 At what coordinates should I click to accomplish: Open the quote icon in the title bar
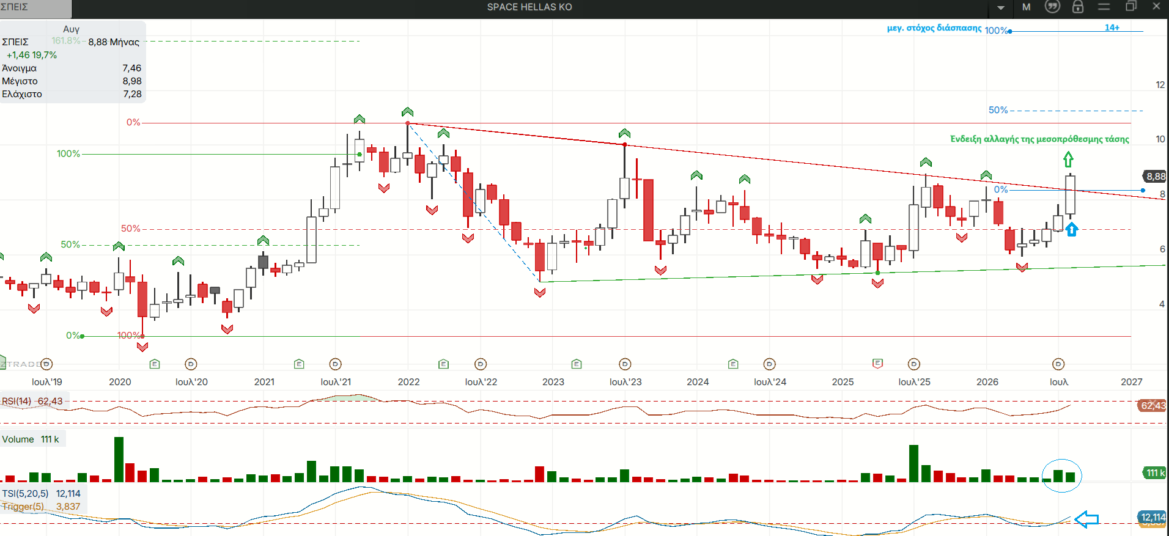point(1052,7)
